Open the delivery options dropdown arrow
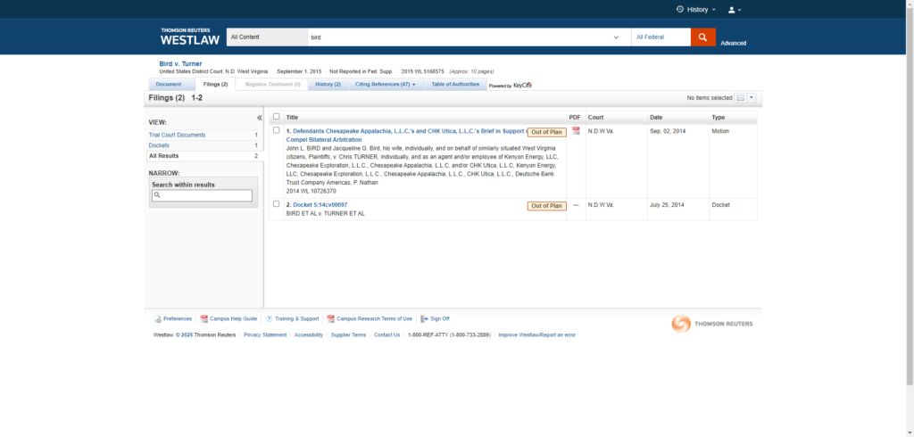This screenshot has width=914, height=437. pyautogui.click(x=752, y=97)
